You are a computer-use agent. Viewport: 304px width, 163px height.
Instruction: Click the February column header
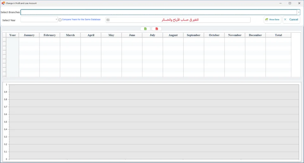50,35
